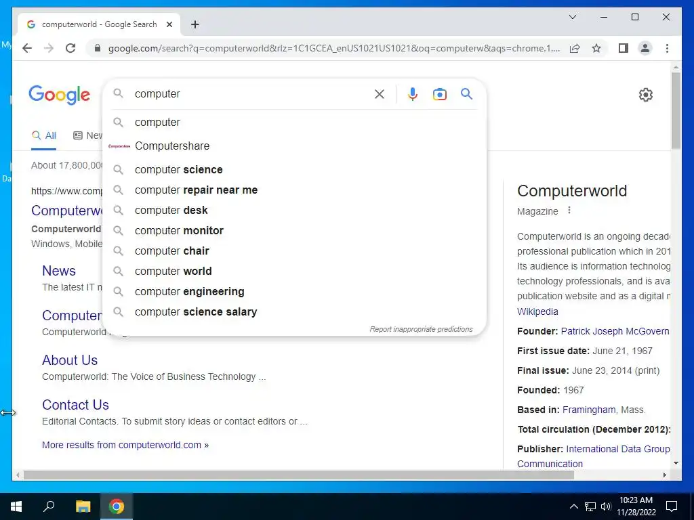The width and height of the screenshot is (694, 520).
Task: Select suggestion 'computer chair'
Action: pos(294,251)
